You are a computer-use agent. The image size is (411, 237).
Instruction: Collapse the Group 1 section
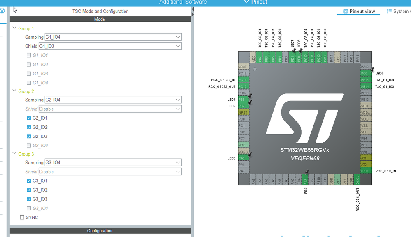pos(14,28)
